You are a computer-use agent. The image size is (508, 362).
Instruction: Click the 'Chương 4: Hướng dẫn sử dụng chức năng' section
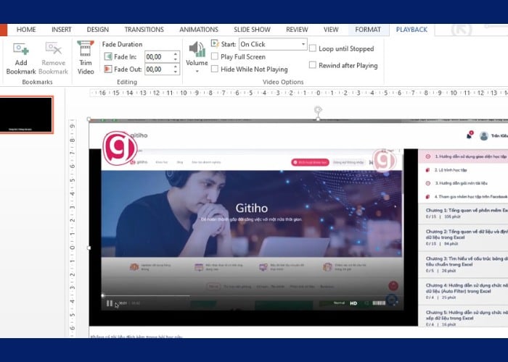[x=463, y=291]
